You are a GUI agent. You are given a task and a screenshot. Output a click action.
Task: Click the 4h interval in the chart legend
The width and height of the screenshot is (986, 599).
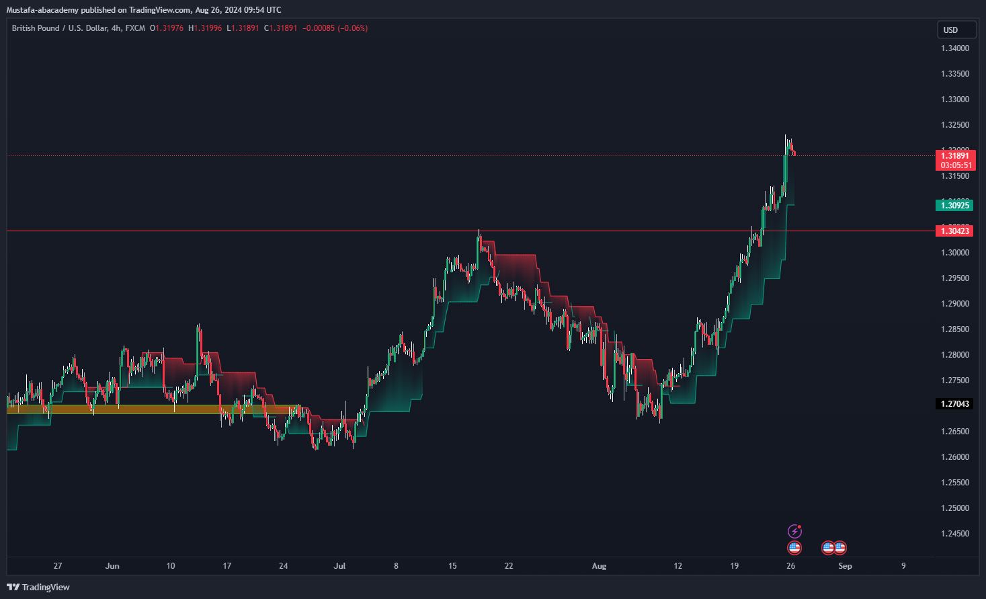tap(116, 28)
